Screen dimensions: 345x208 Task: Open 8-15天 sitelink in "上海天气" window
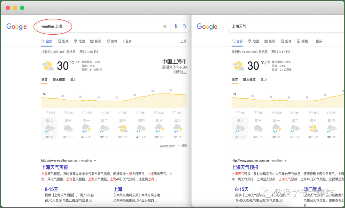coord(242,189)
